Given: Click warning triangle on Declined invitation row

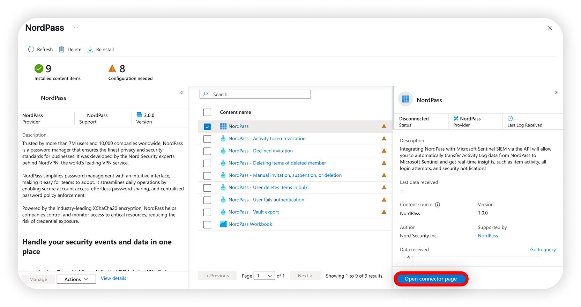Looking at the screenshot, I should (384, 151).
